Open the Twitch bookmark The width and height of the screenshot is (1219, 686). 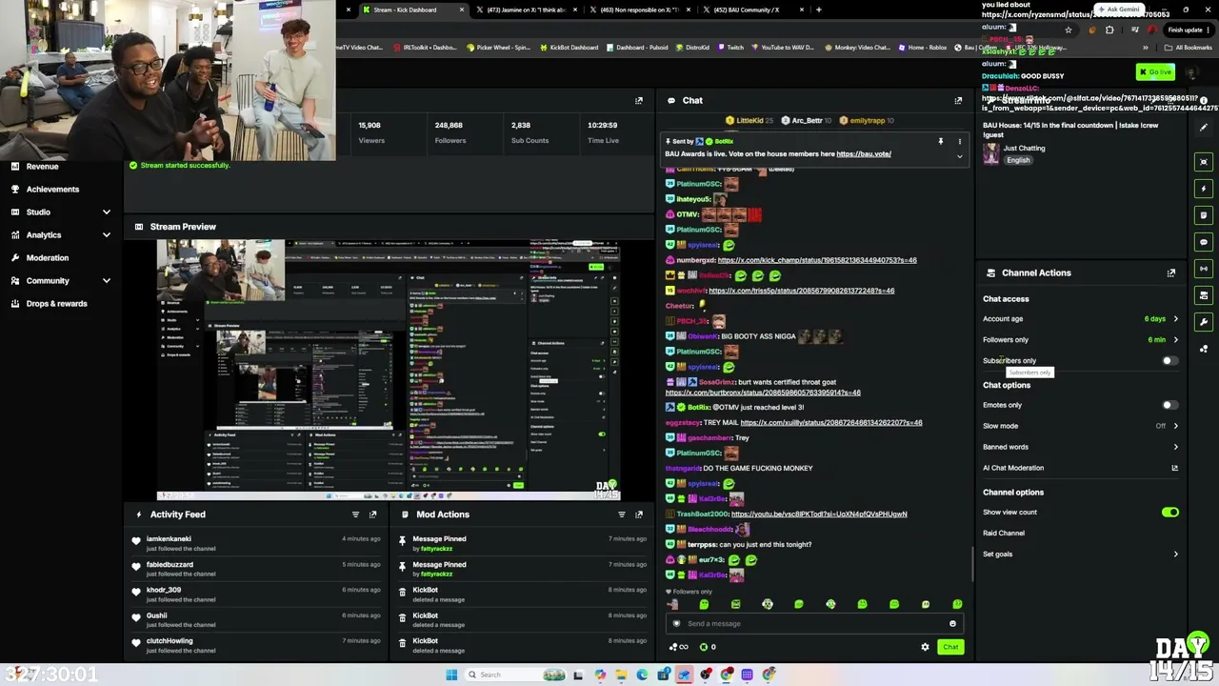730,48
